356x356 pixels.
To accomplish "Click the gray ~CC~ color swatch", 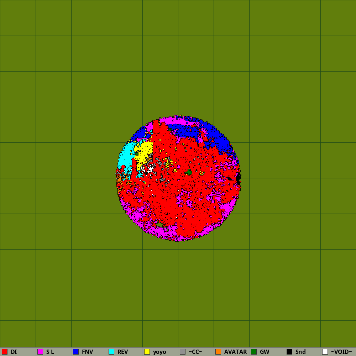I will coord(183,352).
